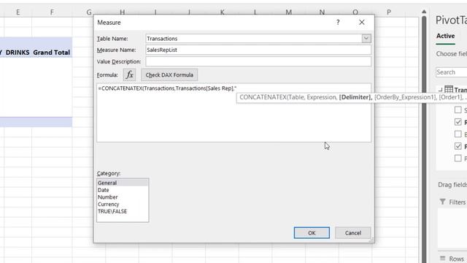
Task: Place cursor in the CONCATENATEX formula box
Action: click(233, 113)
